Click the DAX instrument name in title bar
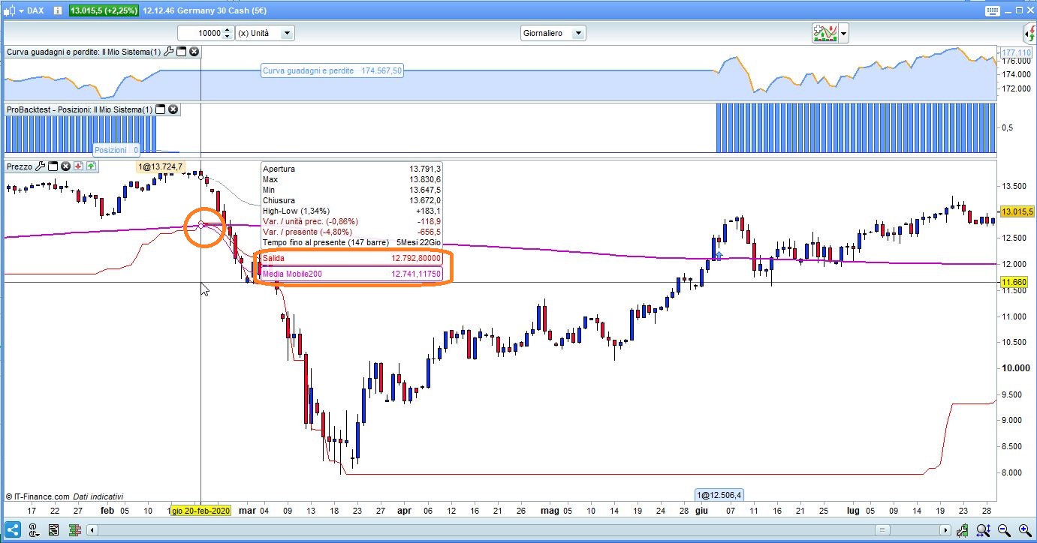1037x543 pixels. pos(35,11)
